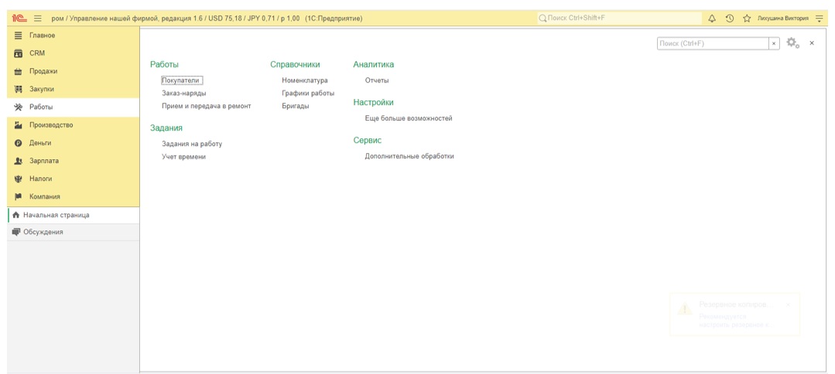Viewport: 835px width, 374px height.
Task: Dismiss the backup warning notification
Action: click(x=788, y=304)
